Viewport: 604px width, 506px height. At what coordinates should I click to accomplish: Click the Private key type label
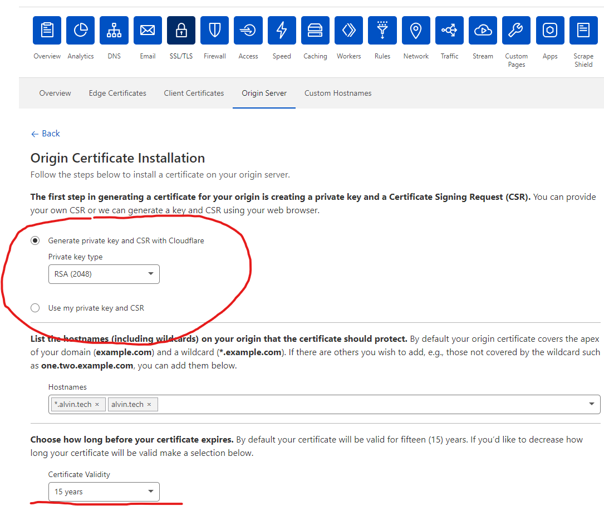pyautogui.click(x=75, y=257)
